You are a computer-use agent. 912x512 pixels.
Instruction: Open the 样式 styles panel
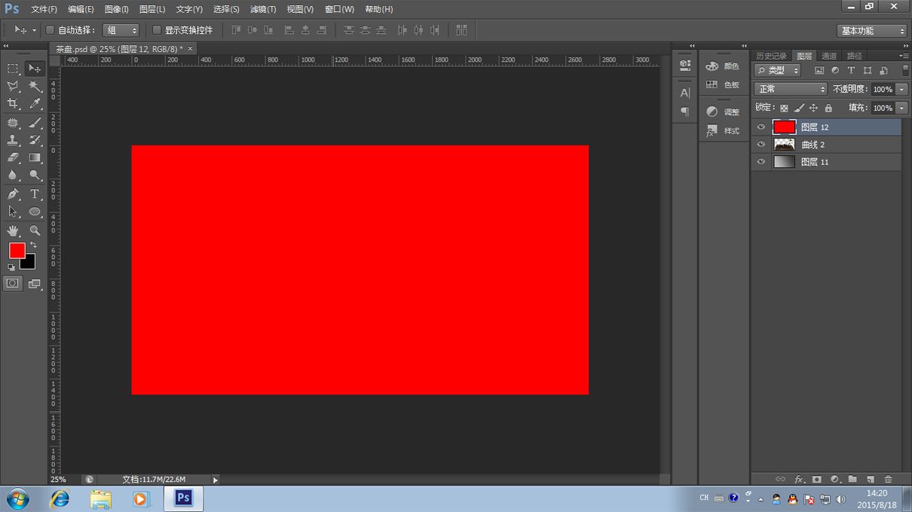coord(722,131)
